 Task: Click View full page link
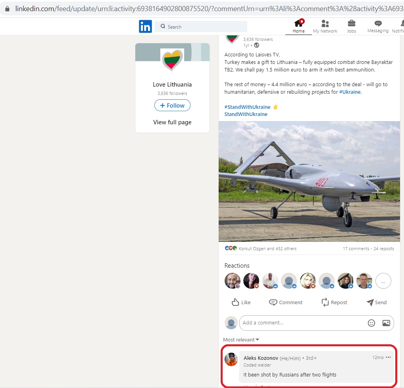(172, 122)
